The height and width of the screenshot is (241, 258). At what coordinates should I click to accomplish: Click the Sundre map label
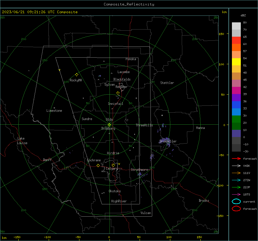click(87, 119)
